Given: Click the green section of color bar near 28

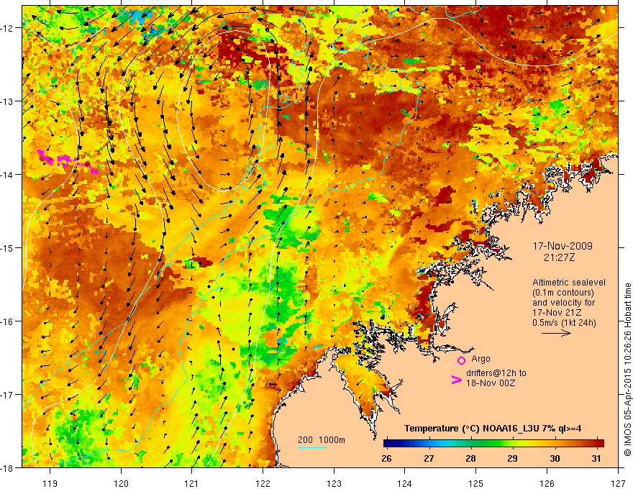Looking at the screenshot, I should 470,444.
